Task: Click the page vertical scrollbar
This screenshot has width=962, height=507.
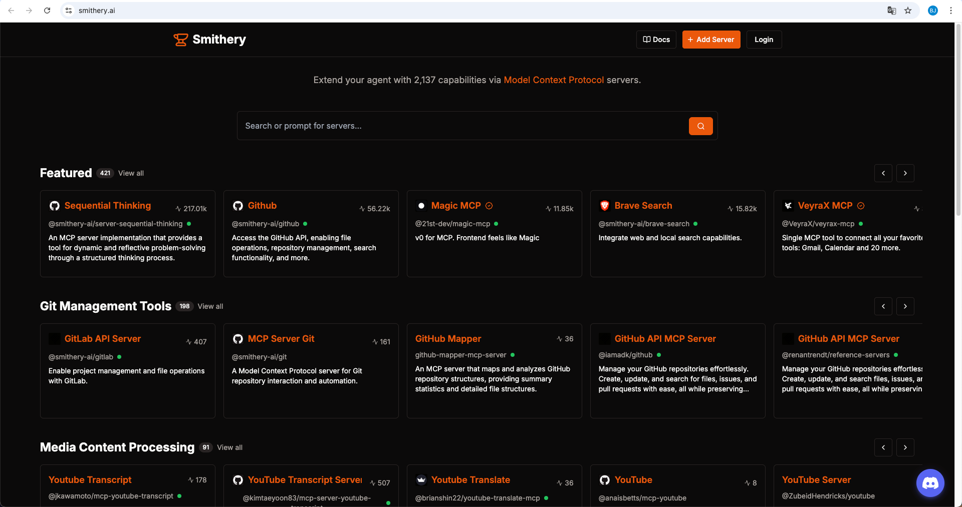Action: pos(958,120)
